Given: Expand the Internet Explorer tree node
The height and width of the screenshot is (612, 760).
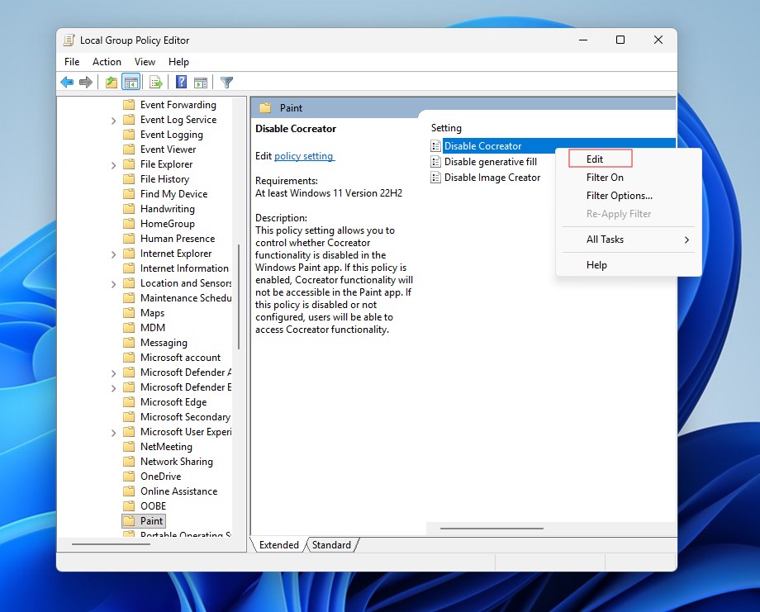Looking at the screenshot, I should coord(113,254).
